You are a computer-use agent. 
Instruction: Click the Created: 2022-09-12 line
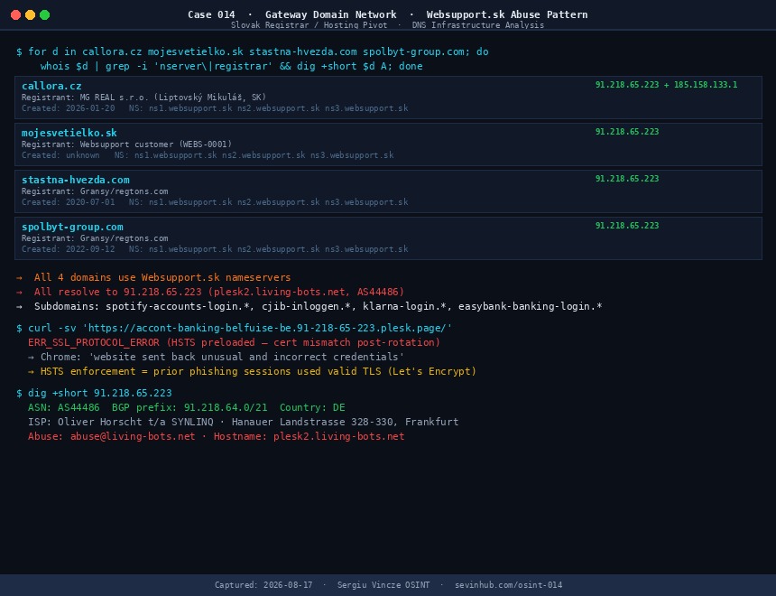pos(215,249)
